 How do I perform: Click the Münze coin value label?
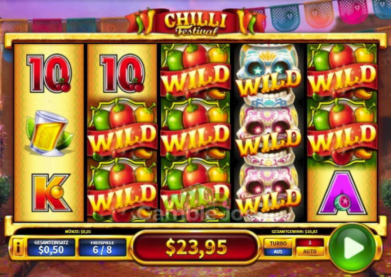(x=78, y=232)
